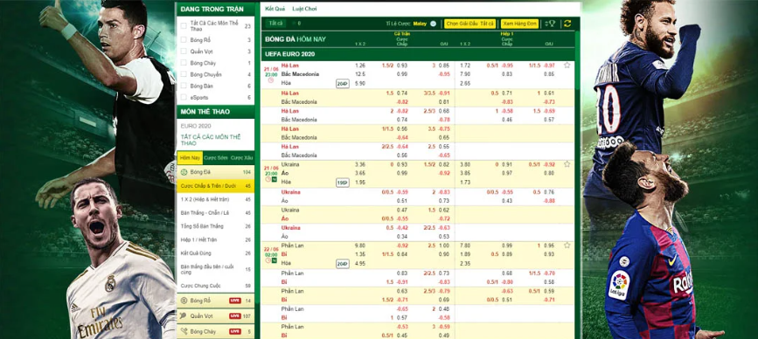Click the Tất cả filter button
The width and height of the screenshot is (758, 339).
(x=275, y=24)
